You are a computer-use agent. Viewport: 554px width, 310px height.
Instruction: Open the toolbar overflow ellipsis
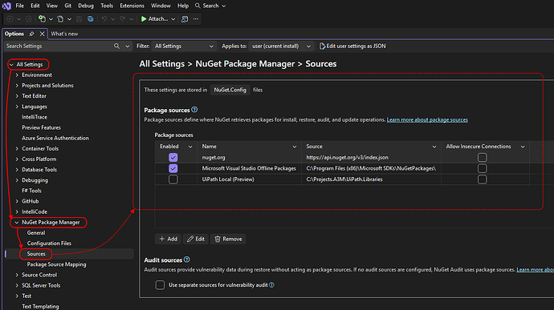tap(196, 19)
